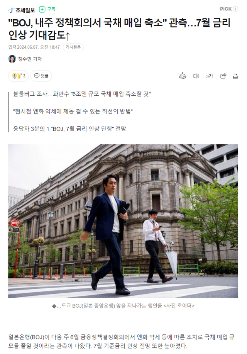Viewport: 247px width, 354px height.
Task: Click the Chosun Ilbo logo
Action: 22,10
